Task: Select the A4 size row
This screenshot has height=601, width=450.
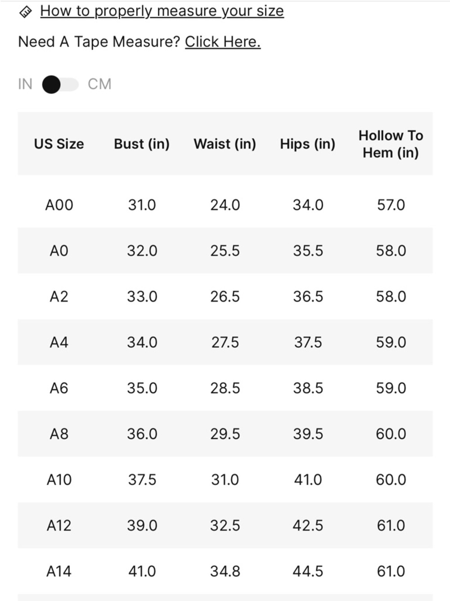Action: [x=225, y=342]
